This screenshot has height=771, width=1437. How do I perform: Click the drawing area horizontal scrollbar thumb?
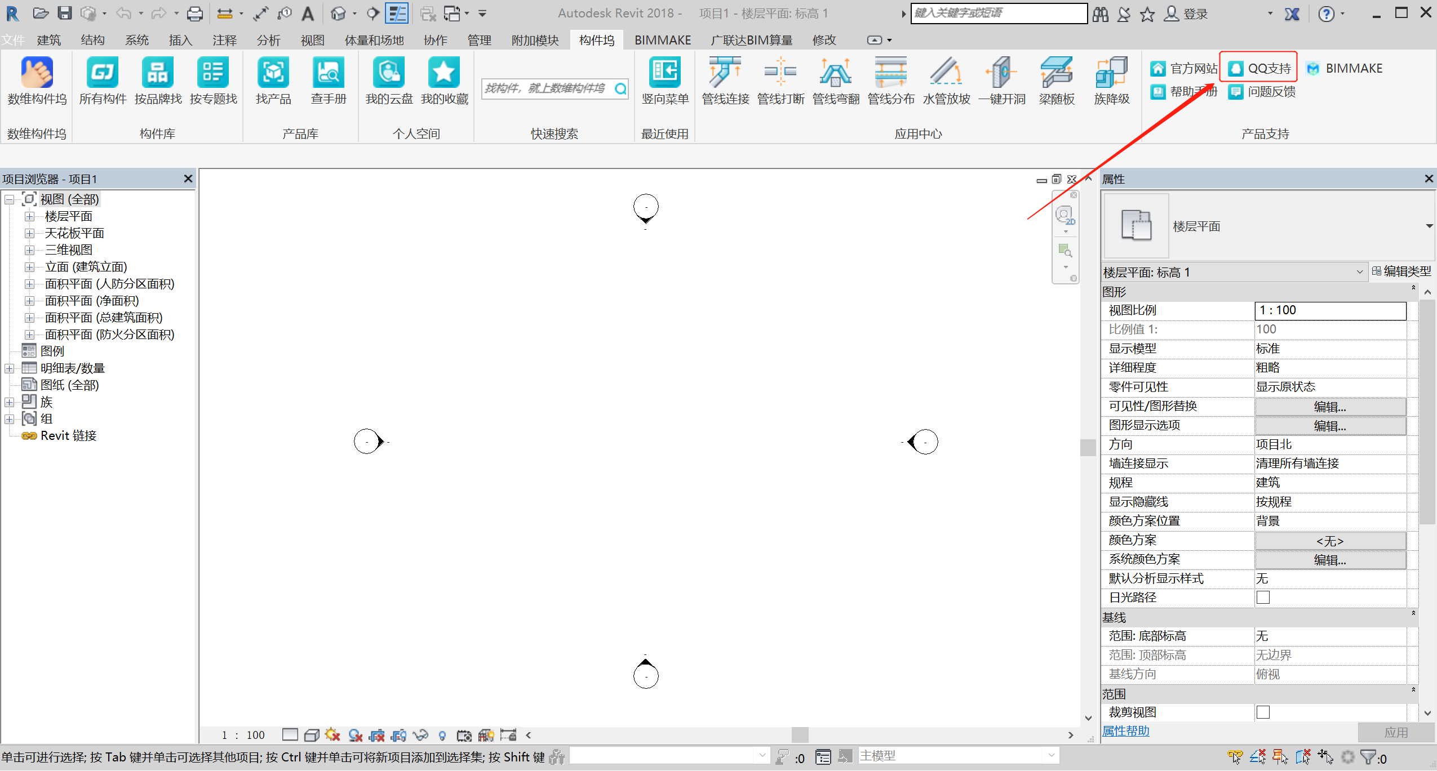pyautogui.click(x=800, y=735)
